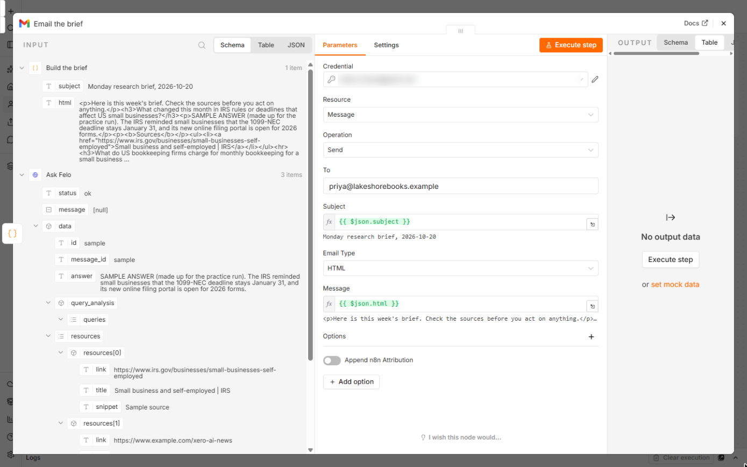Viewport: 747px width, 467px height.
Task: Select the message field pill
Action: tap(66, 209)
